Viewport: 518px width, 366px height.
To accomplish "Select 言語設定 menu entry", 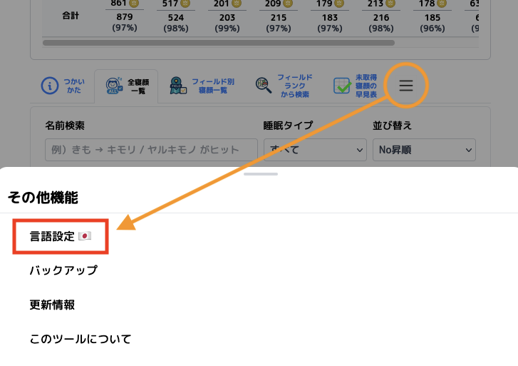I will coord(61,236).
